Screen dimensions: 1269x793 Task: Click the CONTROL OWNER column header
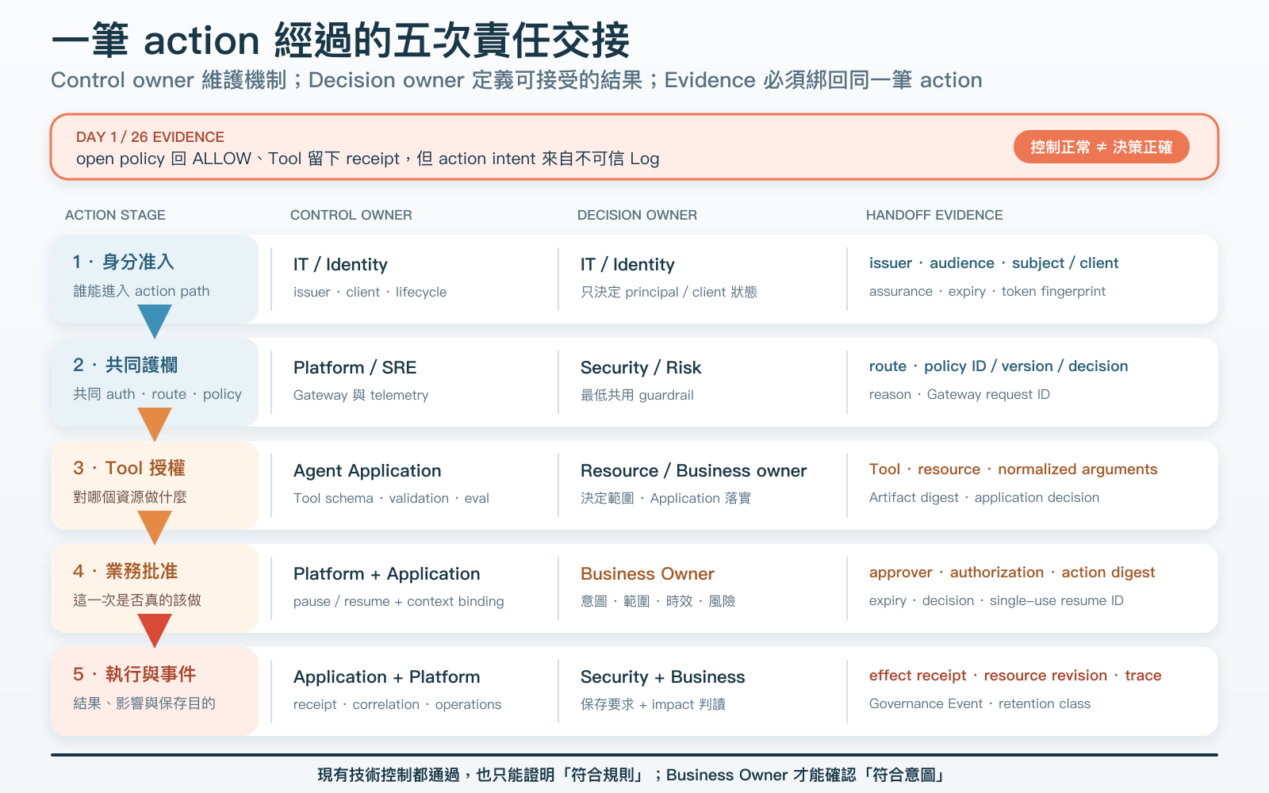(x=351, y=215)
